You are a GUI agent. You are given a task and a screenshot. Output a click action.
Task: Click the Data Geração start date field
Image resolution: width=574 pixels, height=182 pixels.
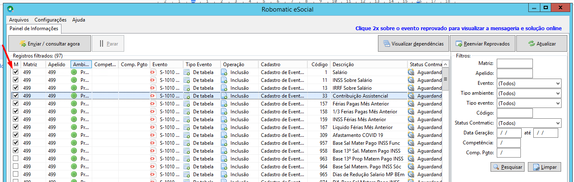(x=509, y=133)
